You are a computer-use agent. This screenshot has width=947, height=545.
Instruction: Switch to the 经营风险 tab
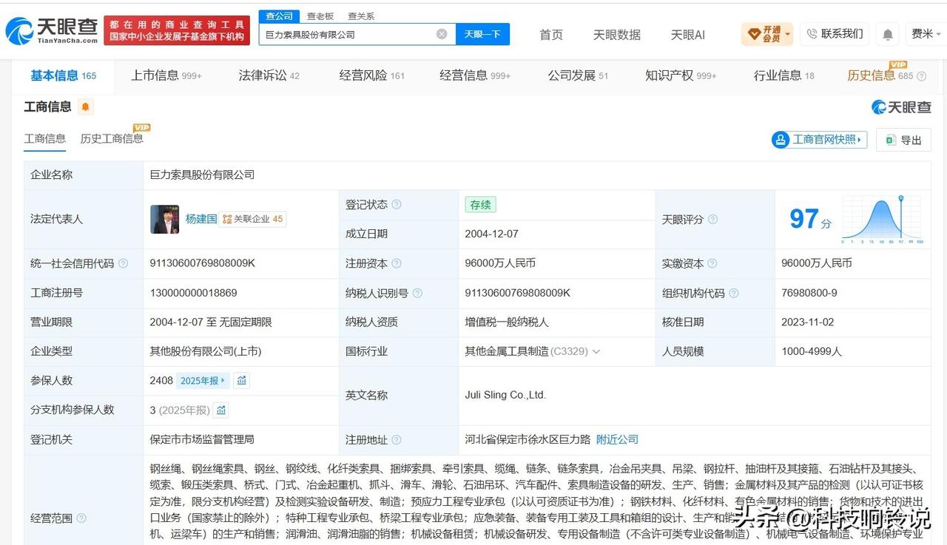tap(372, 75)
